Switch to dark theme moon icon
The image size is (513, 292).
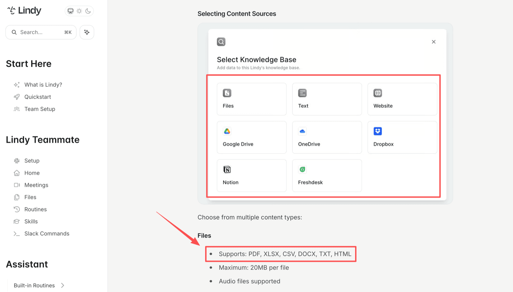click(x=88, y=11)
